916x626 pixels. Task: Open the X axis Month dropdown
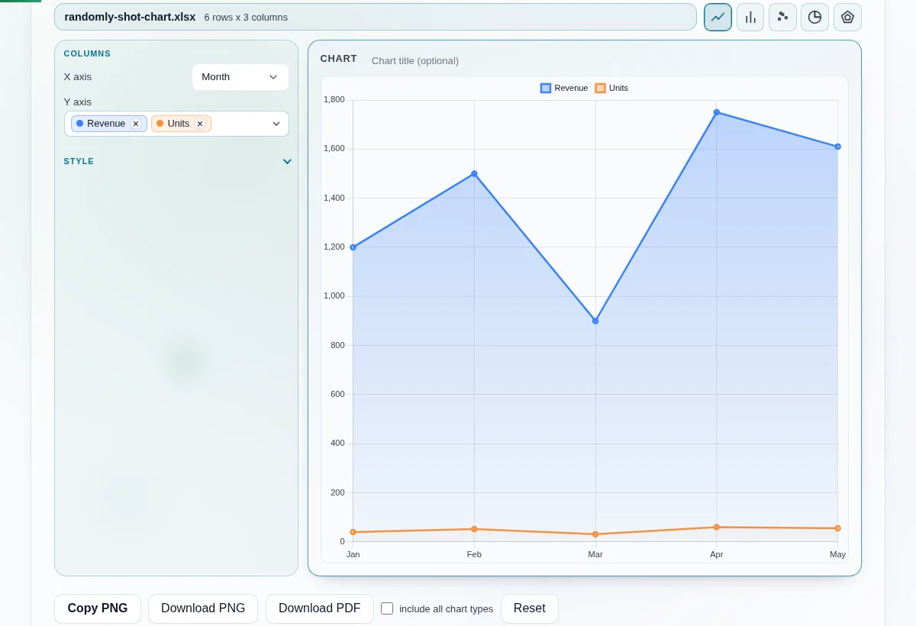240,77
